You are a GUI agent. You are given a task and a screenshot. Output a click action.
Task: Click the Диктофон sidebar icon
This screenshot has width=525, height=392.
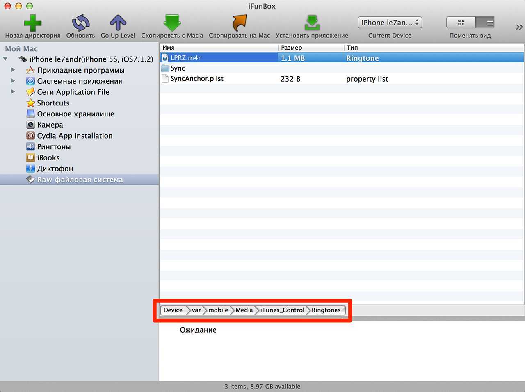(x=30, y=169)
